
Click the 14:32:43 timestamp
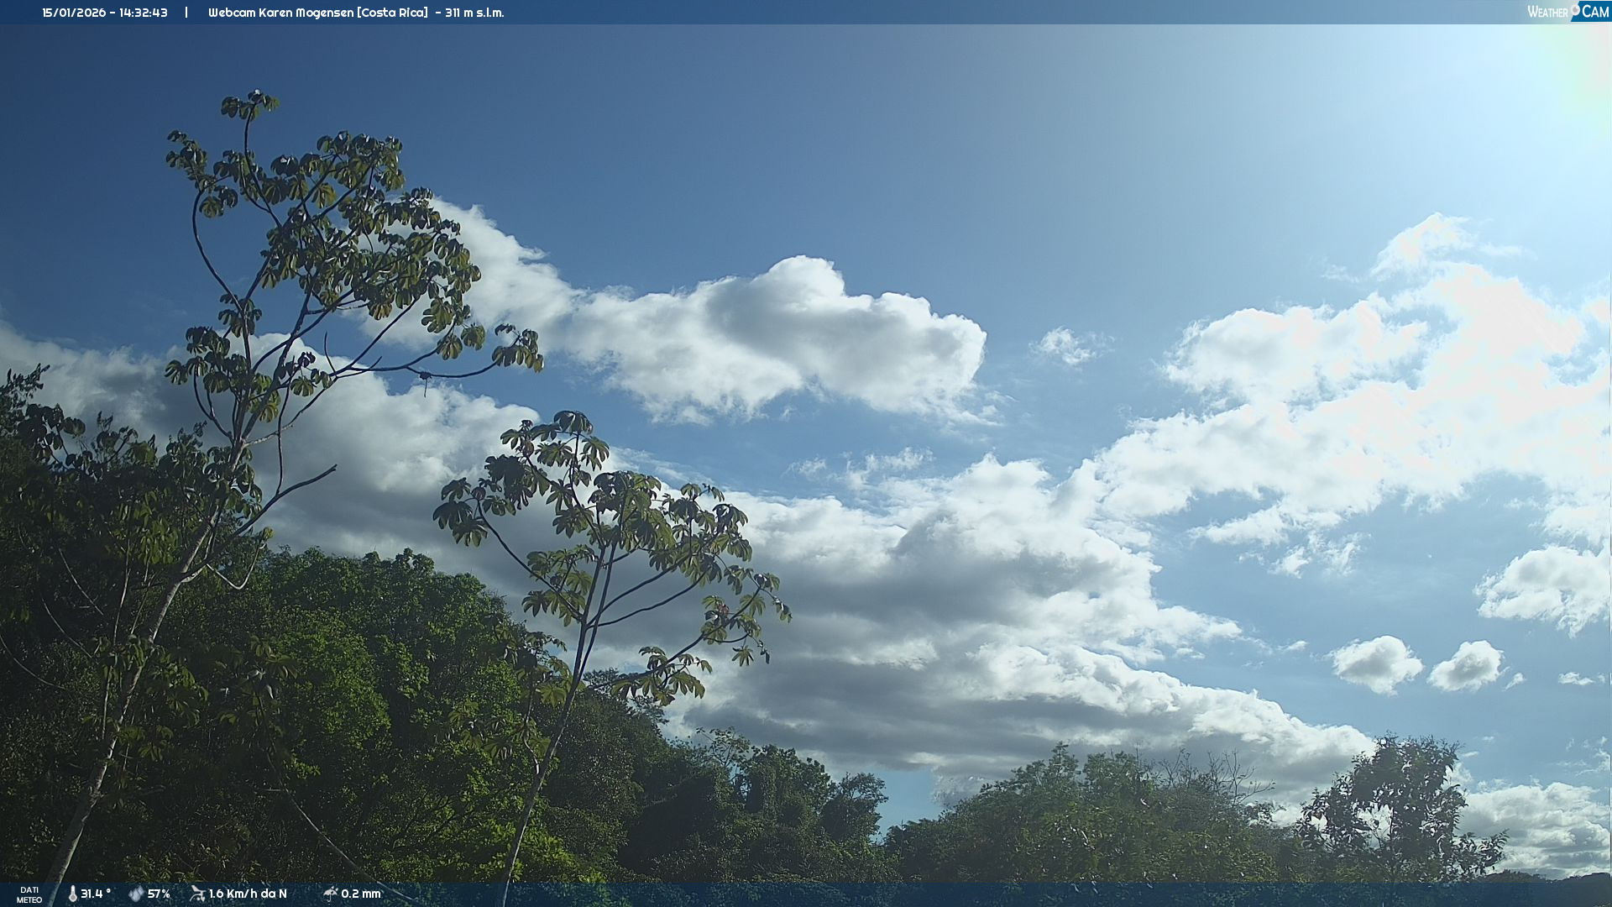pos(144,13)
